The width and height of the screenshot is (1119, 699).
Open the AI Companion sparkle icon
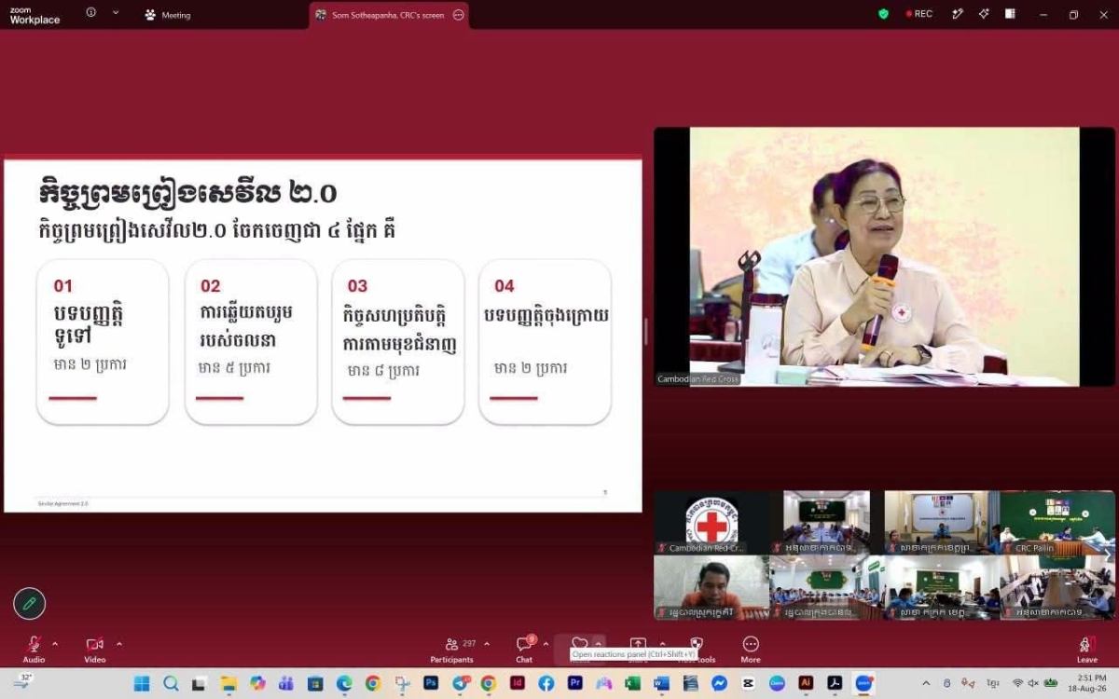[983, 14]
